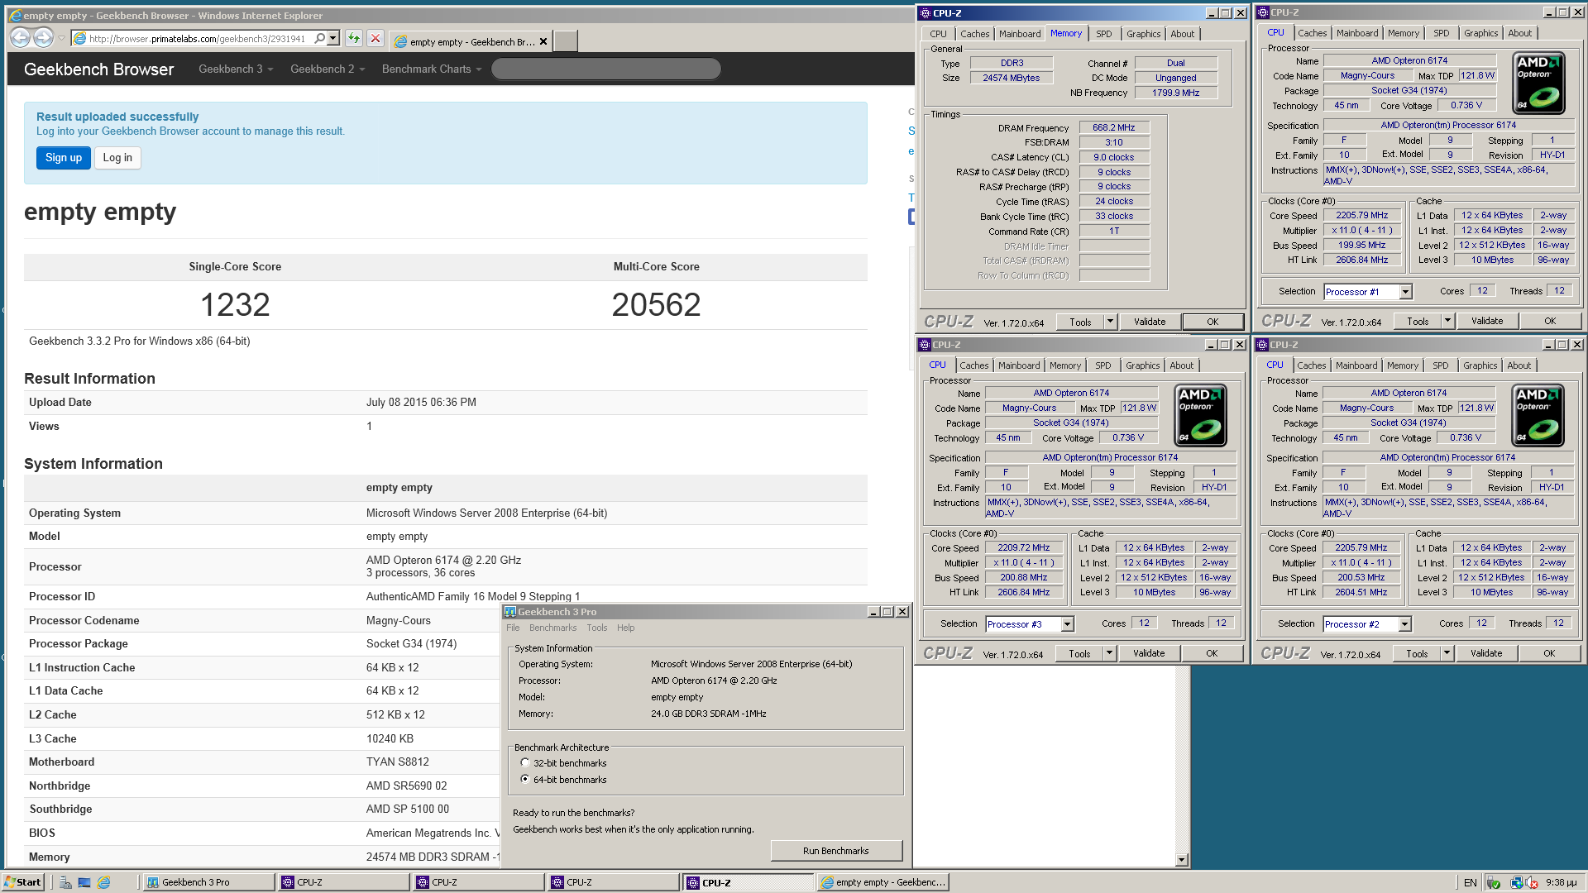Image resolution: width=1588 pixels, height=893 pixels.
Task: Expand the Benchmark Charts dropdown
Action: coord(432,69)
